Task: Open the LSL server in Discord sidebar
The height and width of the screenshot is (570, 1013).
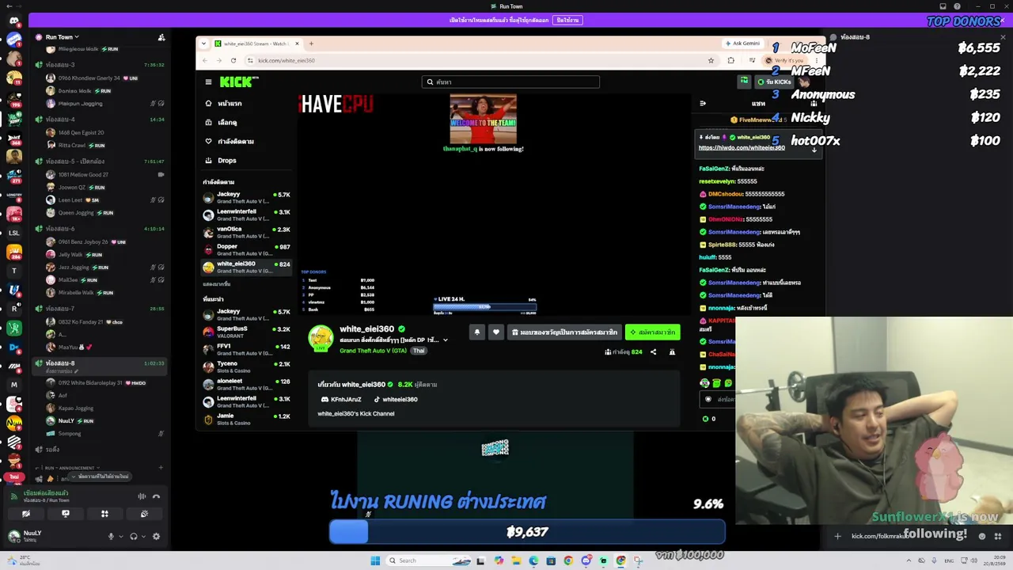Action: coord(14,234)
